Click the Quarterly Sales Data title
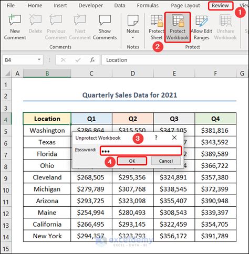The image size is (249, 254). pyautogui.click(x=130, y=95)
